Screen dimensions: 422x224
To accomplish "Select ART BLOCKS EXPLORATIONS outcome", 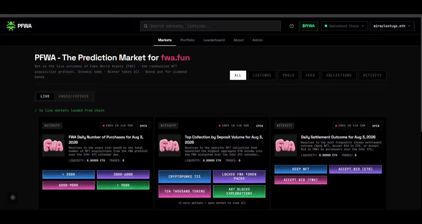I will point(239,191).
